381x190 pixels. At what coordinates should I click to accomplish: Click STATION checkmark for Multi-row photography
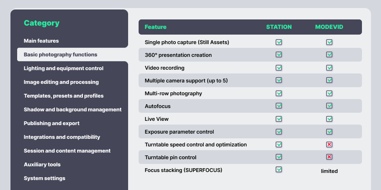pos(279,93)
